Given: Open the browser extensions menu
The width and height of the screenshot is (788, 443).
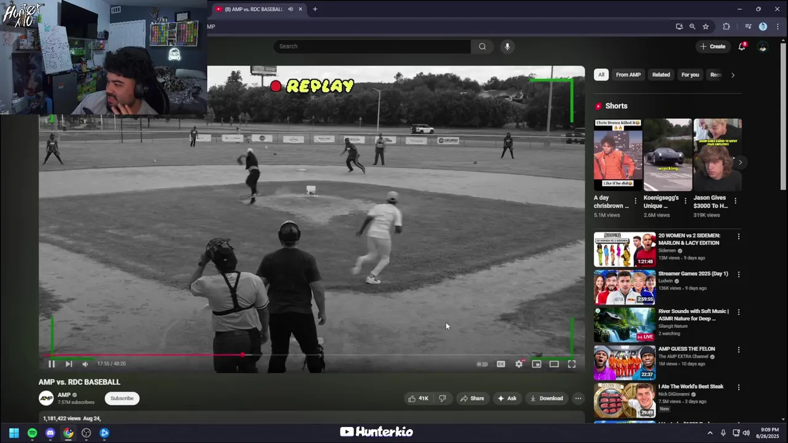Looking at the screenshot, I should 726,26.
